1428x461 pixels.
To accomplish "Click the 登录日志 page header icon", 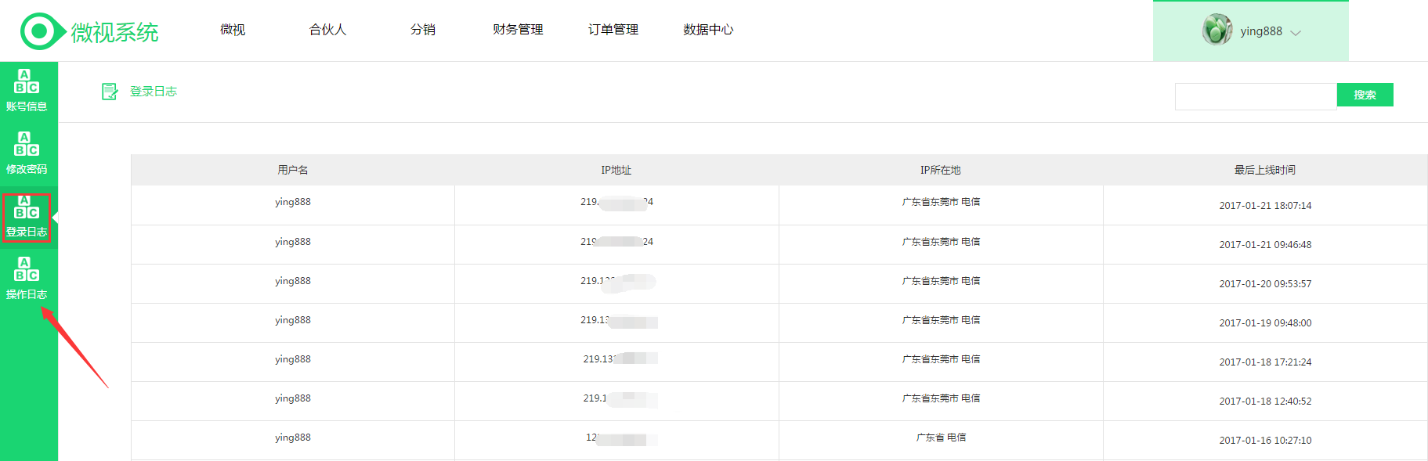I will tap(110, 92).
